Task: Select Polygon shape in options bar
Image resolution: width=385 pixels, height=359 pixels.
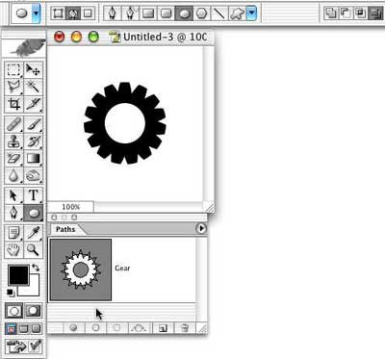Action: [x=201, y=13]
